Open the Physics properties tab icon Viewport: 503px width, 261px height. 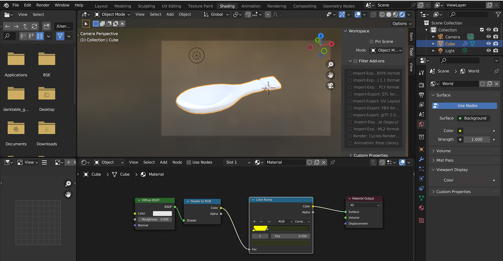pyautogui.click(x=421, y=179)
